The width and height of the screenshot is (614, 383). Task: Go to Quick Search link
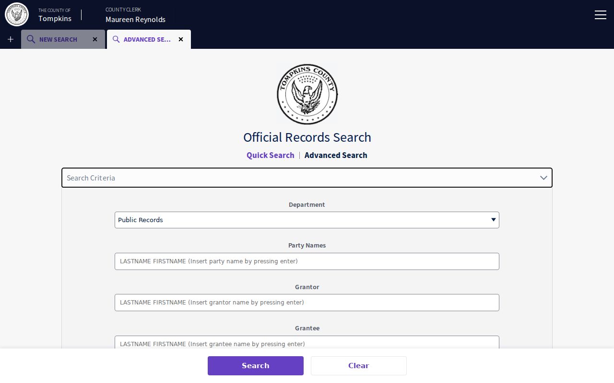point(271,155)
